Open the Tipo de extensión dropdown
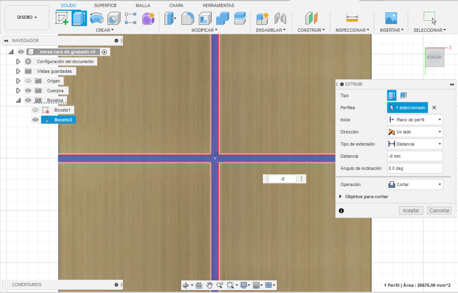Screen dimensions: 458x293 (x=415, y=144)
